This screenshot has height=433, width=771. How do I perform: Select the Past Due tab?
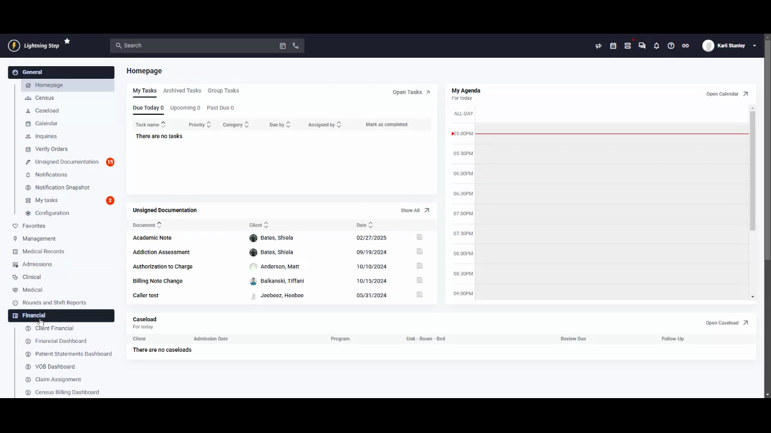coord(220,108)
